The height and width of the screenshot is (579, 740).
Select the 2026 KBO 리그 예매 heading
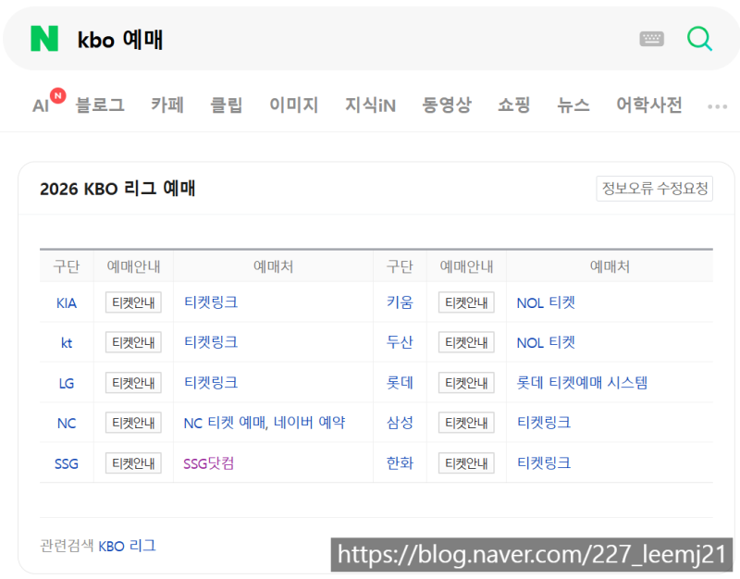point(117,189)
